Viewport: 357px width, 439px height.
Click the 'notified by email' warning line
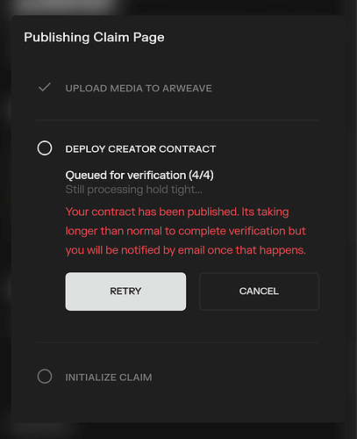point(185,250)
